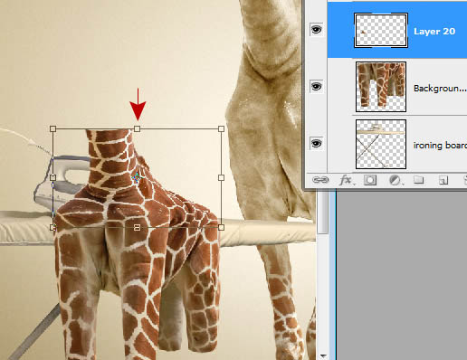Add a layer mask with the mask icon
Viewport: 467px width, 360px height.
click(x=370, y=180)
